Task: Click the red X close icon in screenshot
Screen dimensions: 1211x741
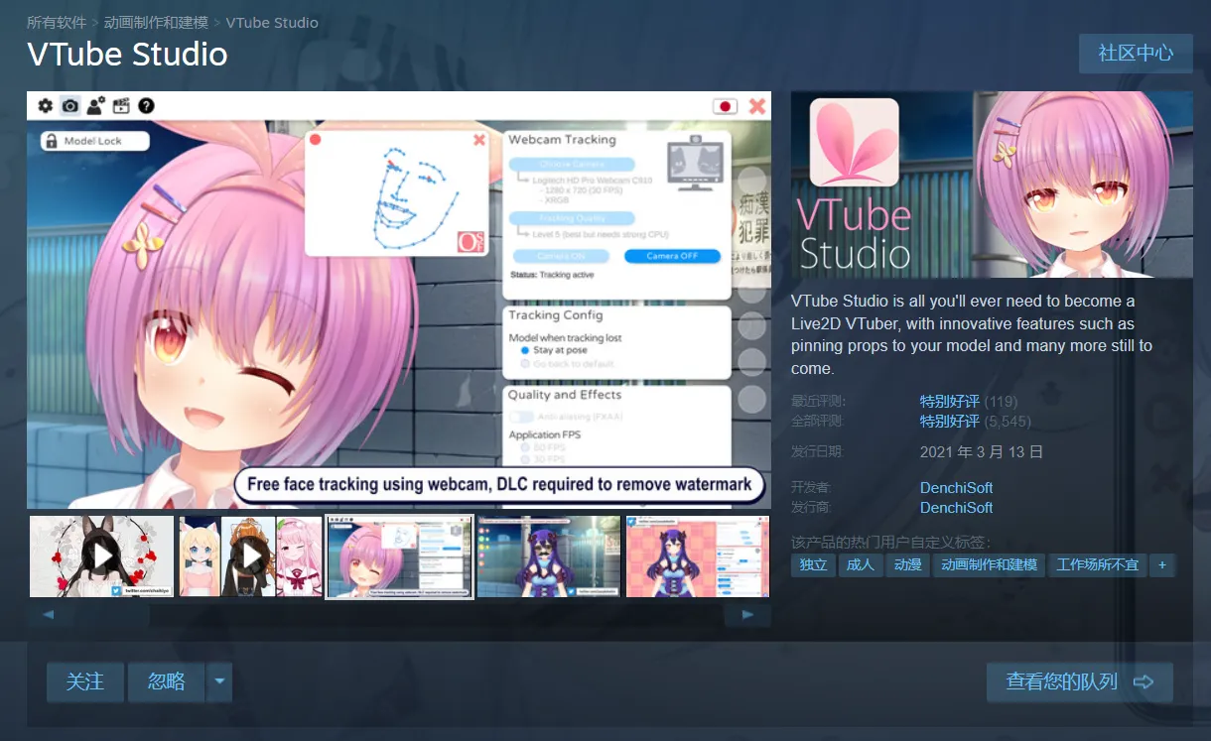Action: point(757,106)
